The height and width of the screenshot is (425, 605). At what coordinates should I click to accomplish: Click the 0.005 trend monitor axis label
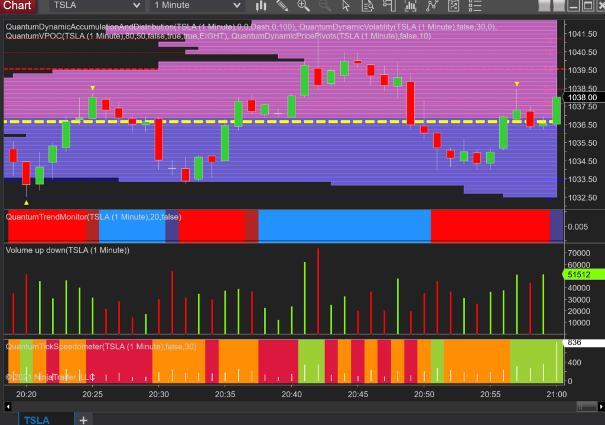click(x=578, y=227)
